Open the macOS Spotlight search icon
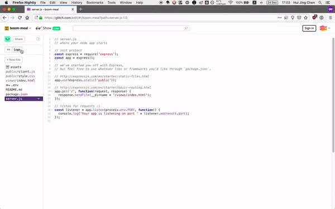The image size is (335, 209). [320, 3]
